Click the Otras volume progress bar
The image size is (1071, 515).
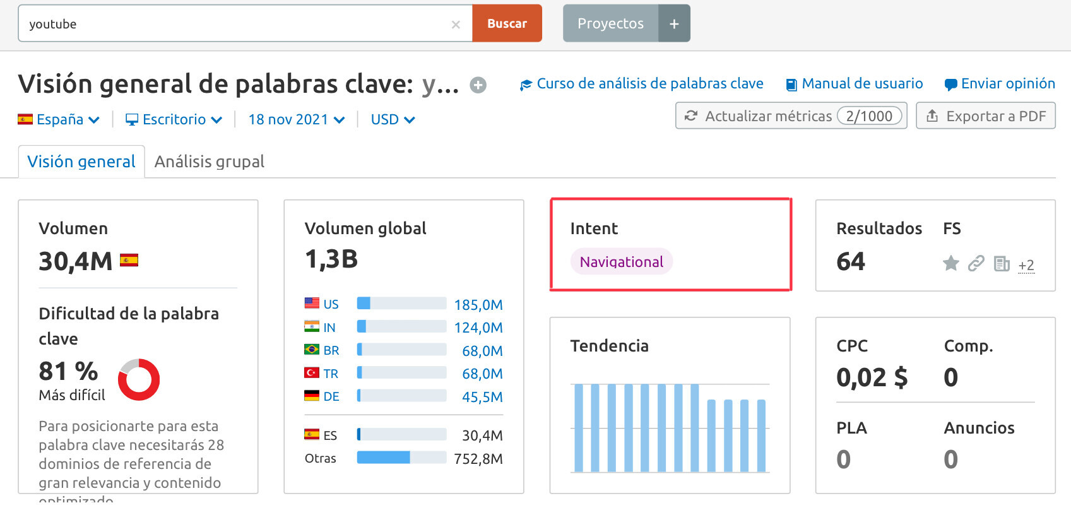[x=401, y=457]
